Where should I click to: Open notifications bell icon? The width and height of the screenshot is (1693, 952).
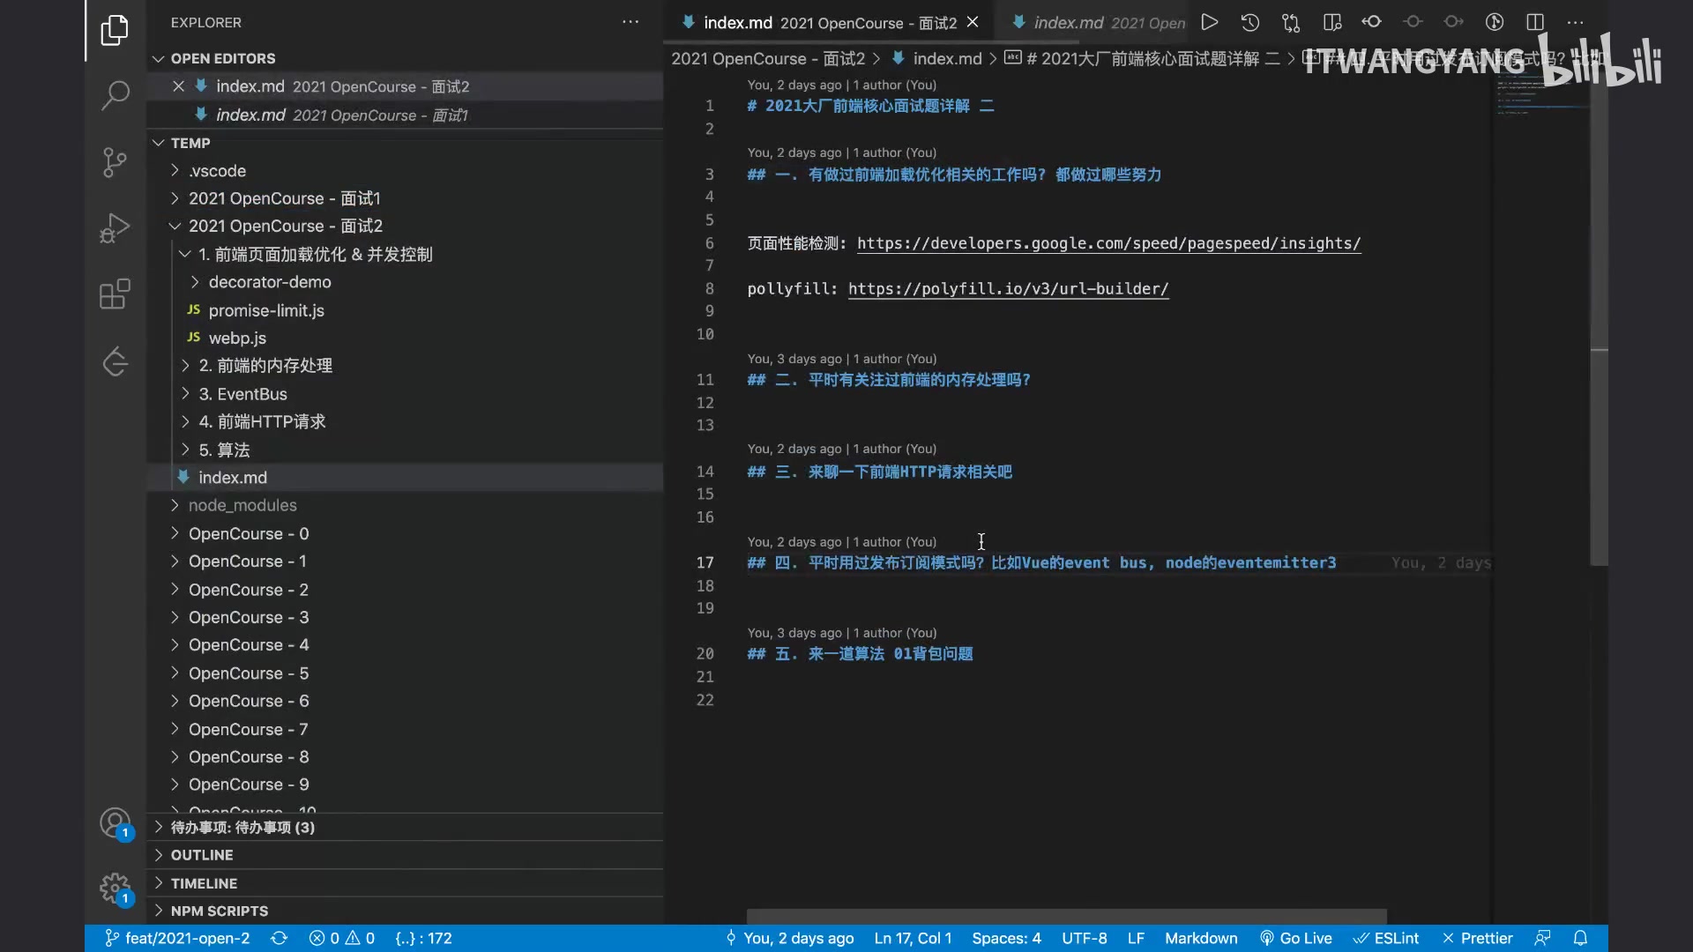1580,938
